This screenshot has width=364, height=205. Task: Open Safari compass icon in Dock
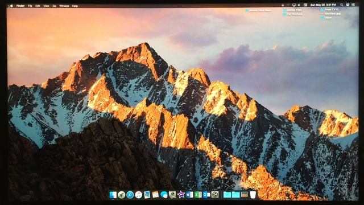tap(130, 195)
